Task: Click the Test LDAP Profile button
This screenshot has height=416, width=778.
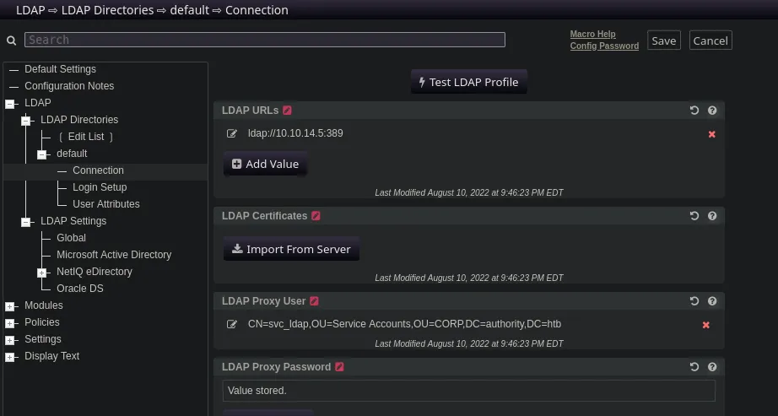Action: click(x=469, y=82)
